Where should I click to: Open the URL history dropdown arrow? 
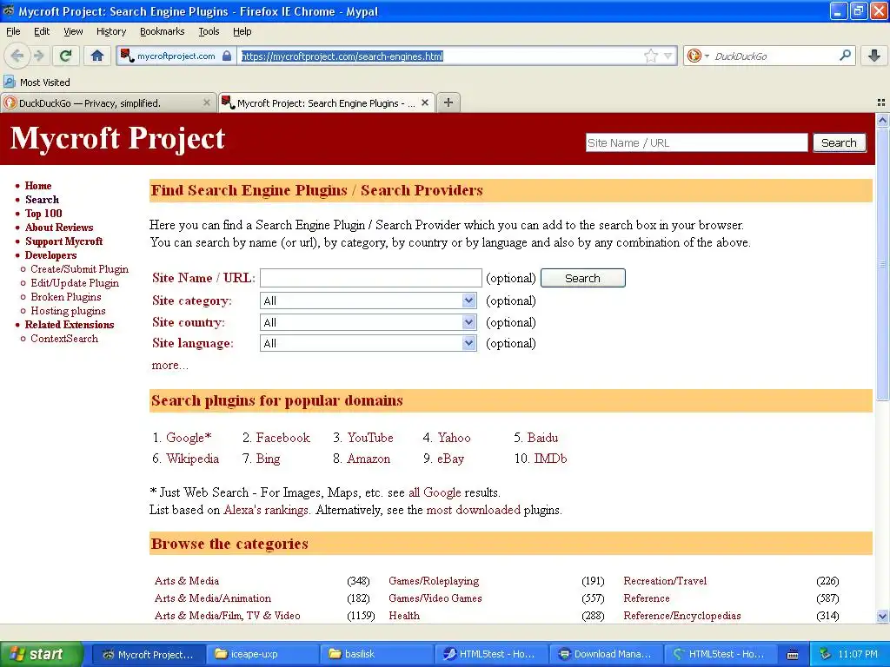(x=668, y=56)
